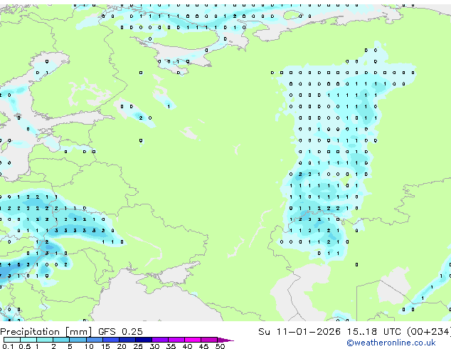Click the 0.1–0.5 mm legend swatch
Viewport: 451px width, 349px height.
tap(12, 340)
